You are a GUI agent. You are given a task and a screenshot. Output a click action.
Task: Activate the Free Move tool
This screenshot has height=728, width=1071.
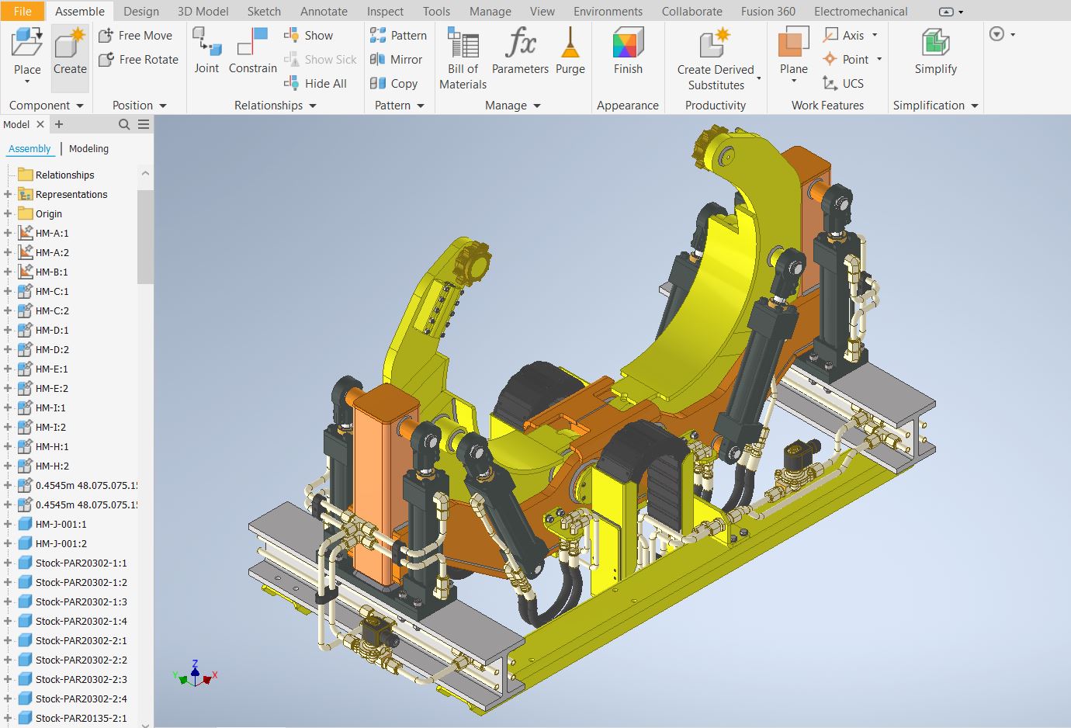pyautogui.click(x=135, y=36)
